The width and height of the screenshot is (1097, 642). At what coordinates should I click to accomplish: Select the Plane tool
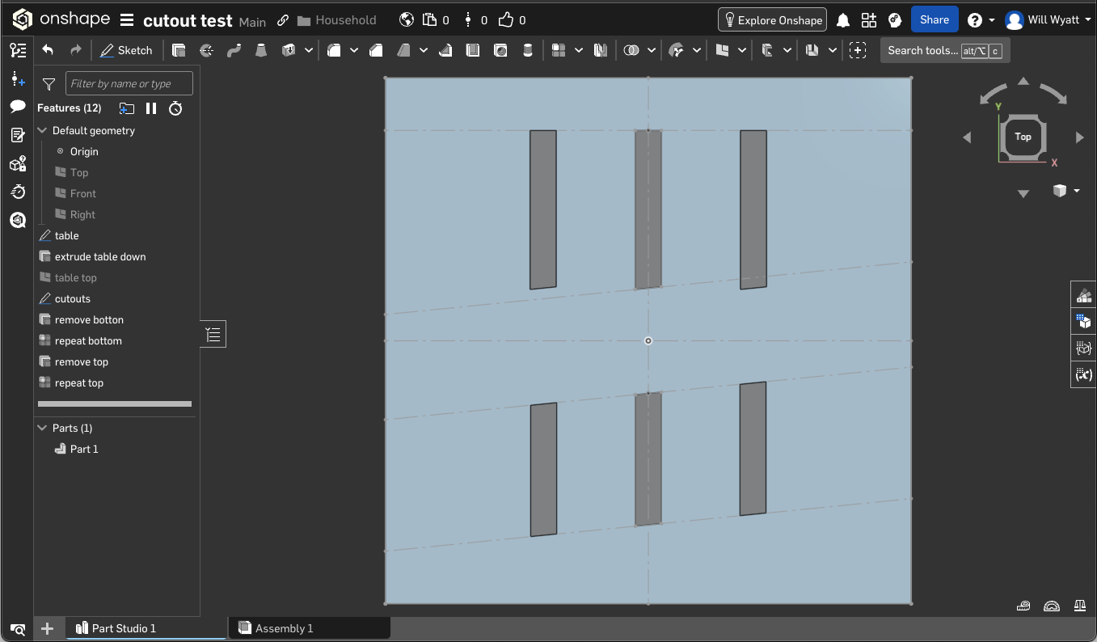click(x=722, y=50)
